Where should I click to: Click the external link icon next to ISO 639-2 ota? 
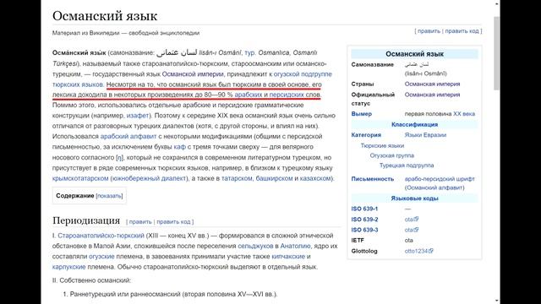tap(416, 219)
